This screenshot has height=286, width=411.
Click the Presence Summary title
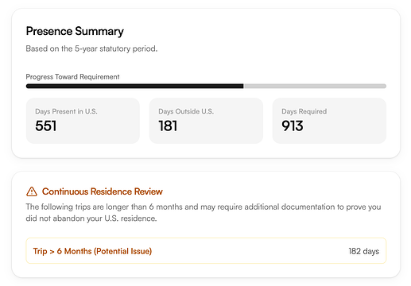click(x=75, y=31)
